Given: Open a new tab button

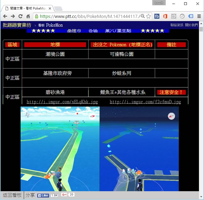Looking at the screenshot, I should (58, 8).
